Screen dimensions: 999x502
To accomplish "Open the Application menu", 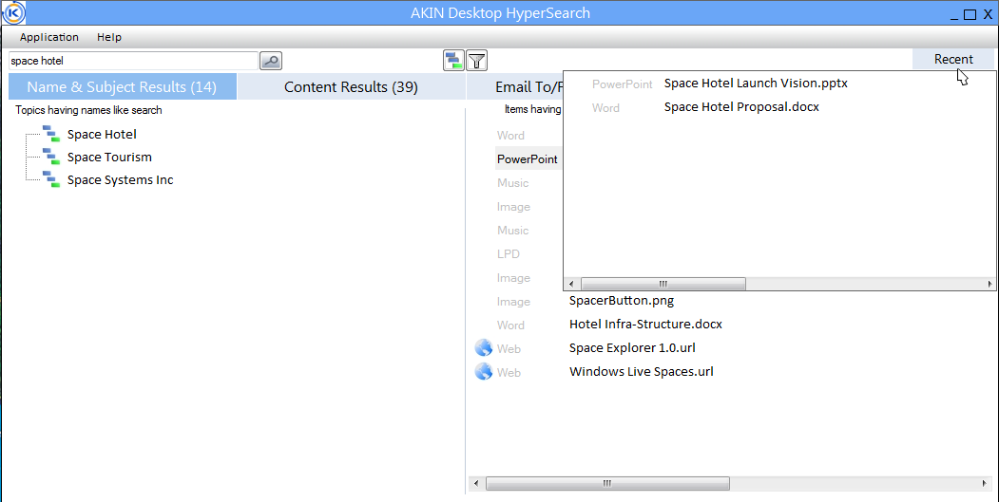I will 49,37.
